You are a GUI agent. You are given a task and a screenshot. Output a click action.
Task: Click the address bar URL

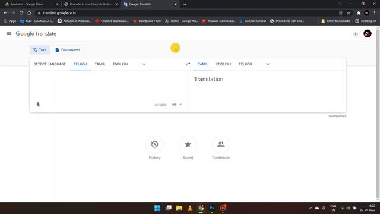(x=59, y=13)
